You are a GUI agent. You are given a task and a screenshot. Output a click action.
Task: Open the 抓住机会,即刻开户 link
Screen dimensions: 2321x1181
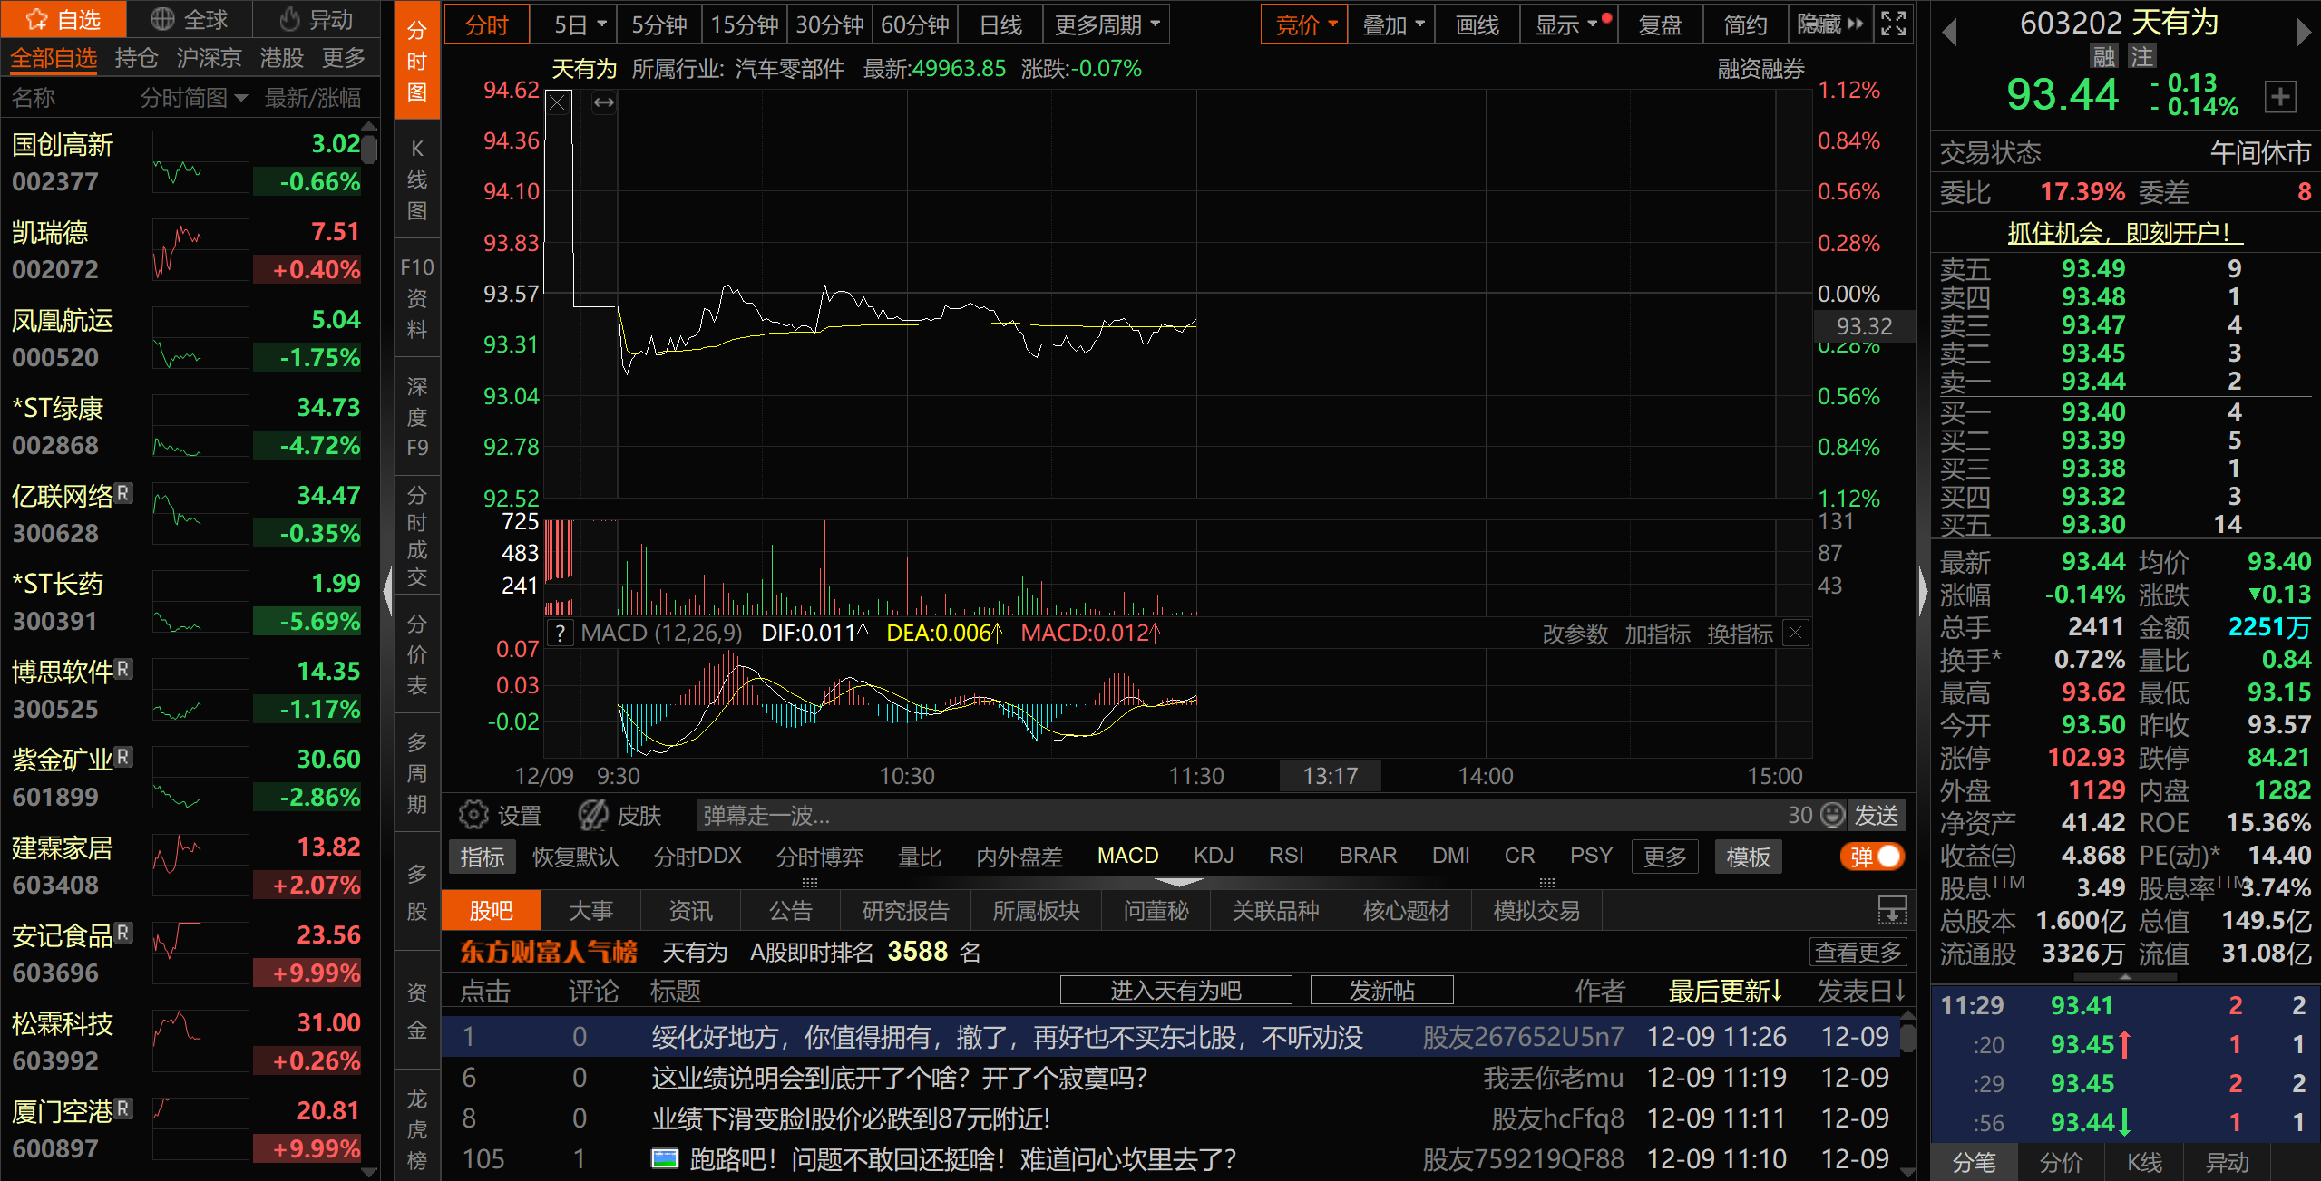tap(2124, 233)
